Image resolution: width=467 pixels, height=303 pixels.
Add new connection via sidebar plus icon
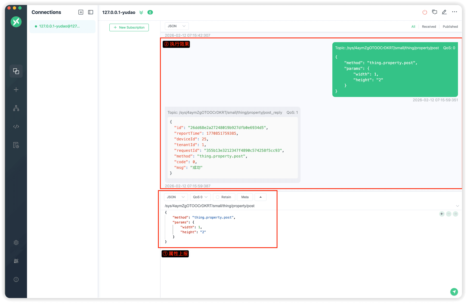[16, 90]
